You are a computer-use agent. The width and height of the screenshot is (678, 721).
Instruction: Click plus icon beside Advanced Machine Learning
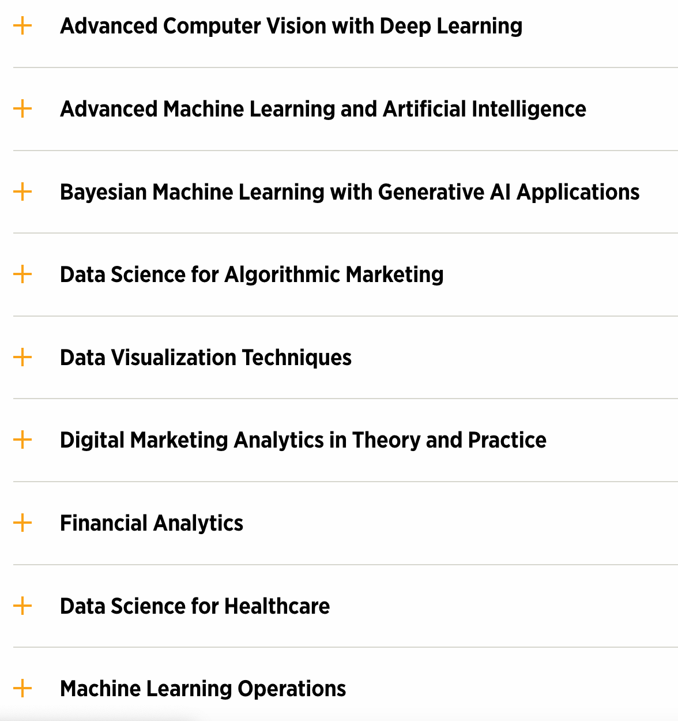click(22, 108)
